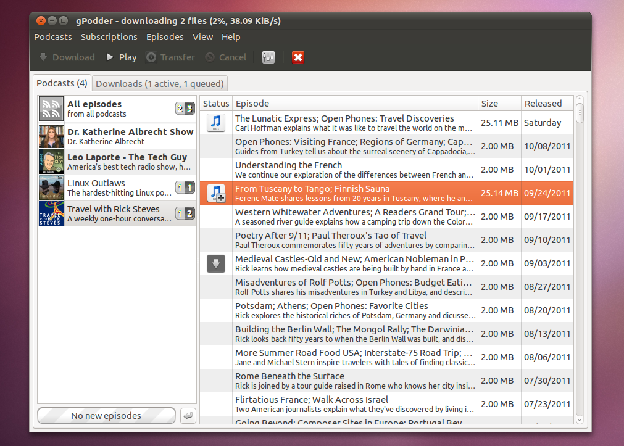
Task: Select Dr. Katherine Albrecht Show podcast
Action: (117, 136)
